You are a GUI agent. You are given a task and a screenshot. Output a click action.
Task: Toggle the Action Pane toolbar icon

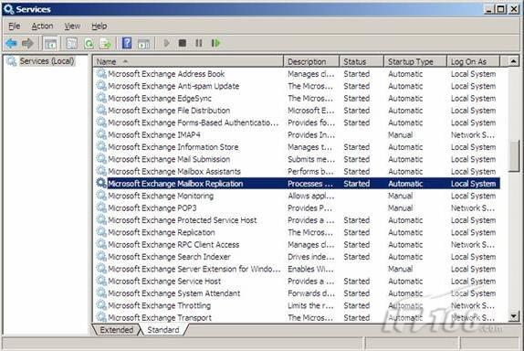(x=143, y=44)
